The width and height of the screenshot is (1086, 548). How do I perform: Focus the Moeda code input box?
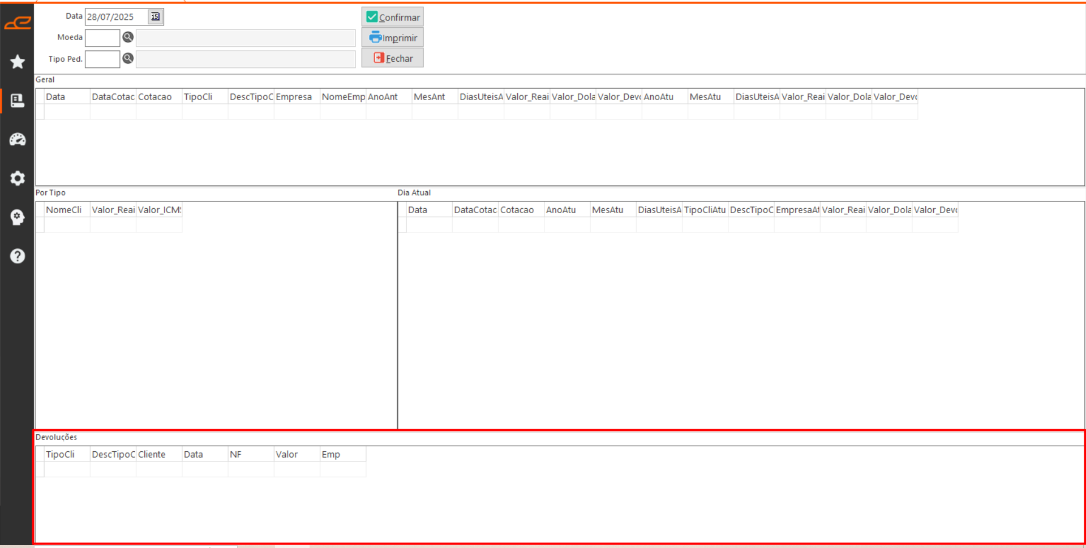point(102,38)
